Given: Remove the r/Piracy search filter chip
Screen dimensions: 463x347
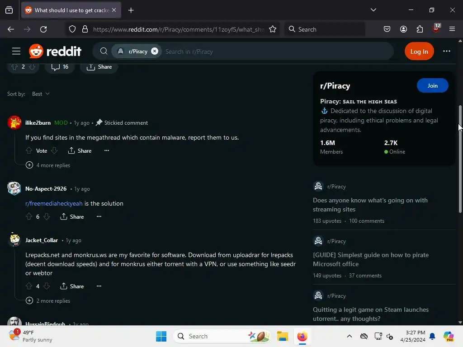Looking at the screenshot, I should pyautogui.click(x=155, y=52).
